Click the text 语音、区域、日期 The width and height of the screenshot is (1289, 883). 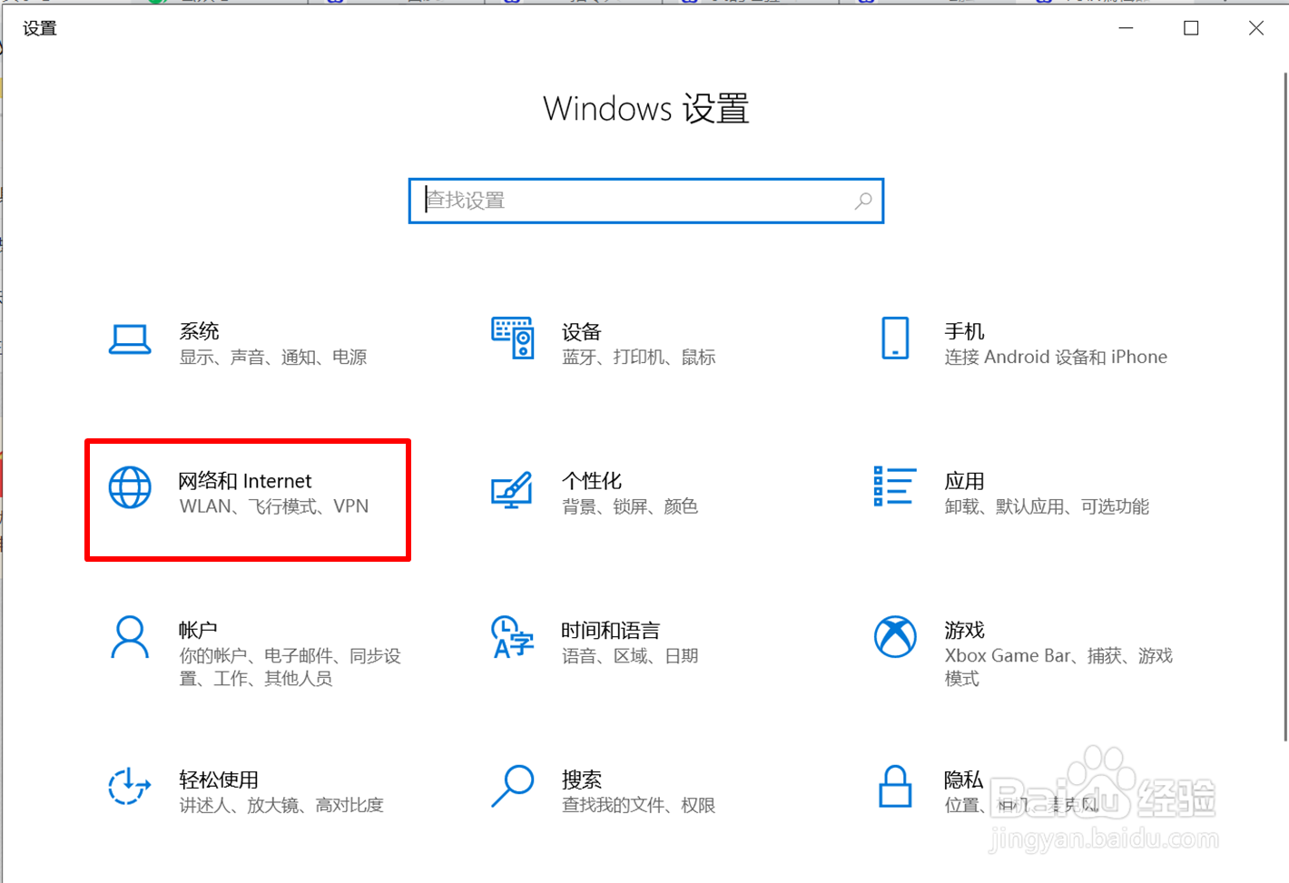[630, 656]
